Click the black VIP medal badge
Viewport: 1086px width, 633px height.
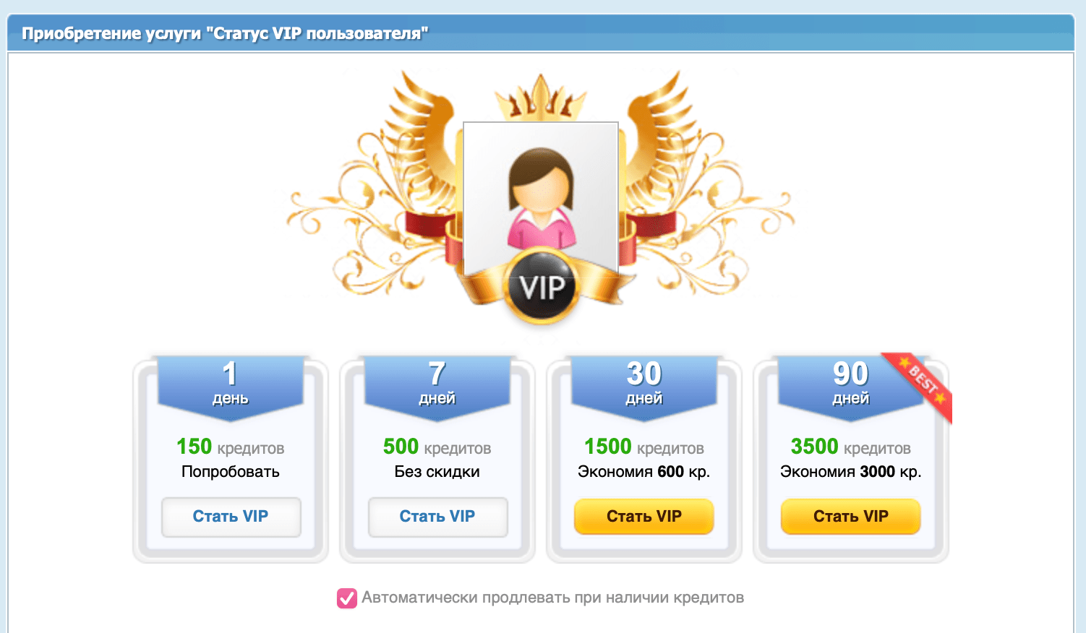tap(542, 286)
